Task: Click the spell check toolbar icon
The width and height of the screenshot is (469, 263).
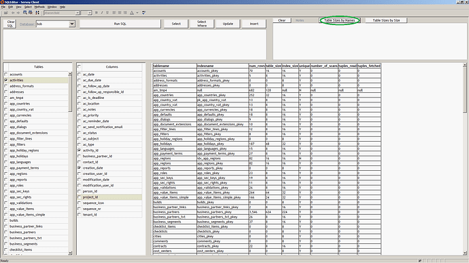Action: (144, 13)
